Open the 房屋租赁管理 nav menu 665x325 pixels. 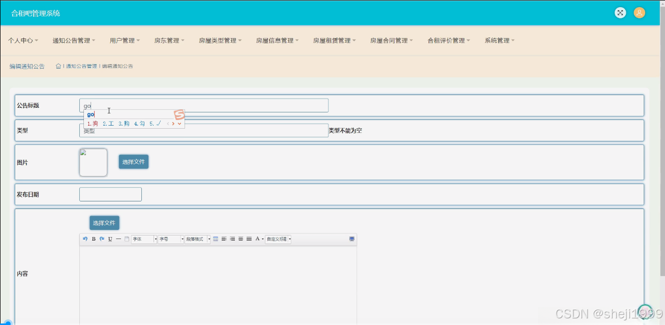tap(335, 41)
